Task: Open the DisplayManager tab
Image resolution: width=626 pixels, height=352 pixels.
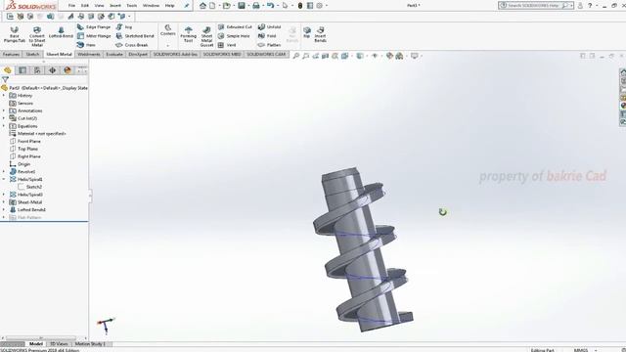Action: point(67,70)
